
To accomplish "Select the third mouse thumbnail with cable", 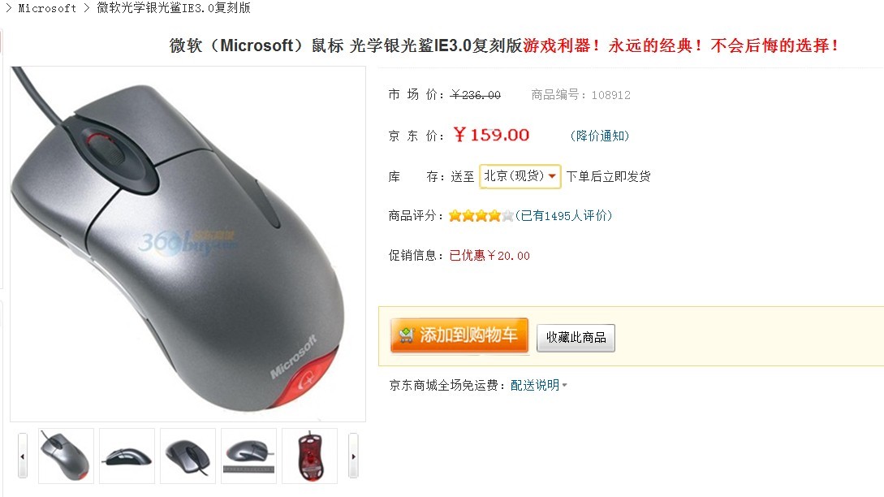I will coord(188,456).
